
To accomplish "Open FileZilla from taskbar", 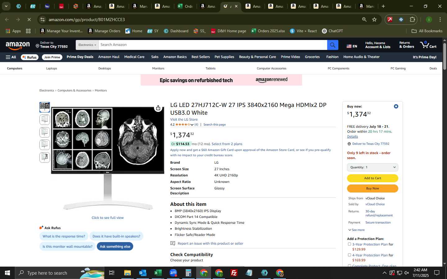I will [234, 273].
